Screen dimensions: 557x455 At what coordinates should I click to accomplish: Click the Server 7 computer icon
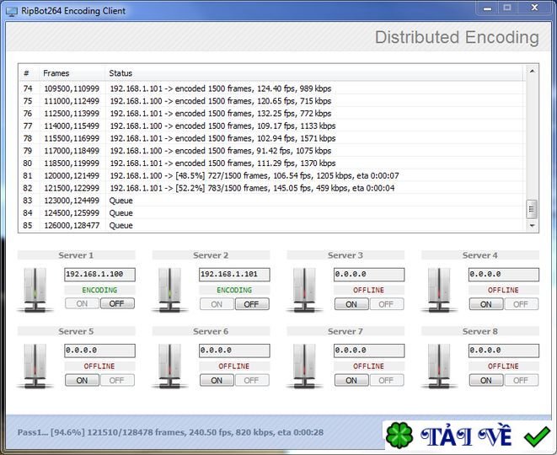coord(304,366)
